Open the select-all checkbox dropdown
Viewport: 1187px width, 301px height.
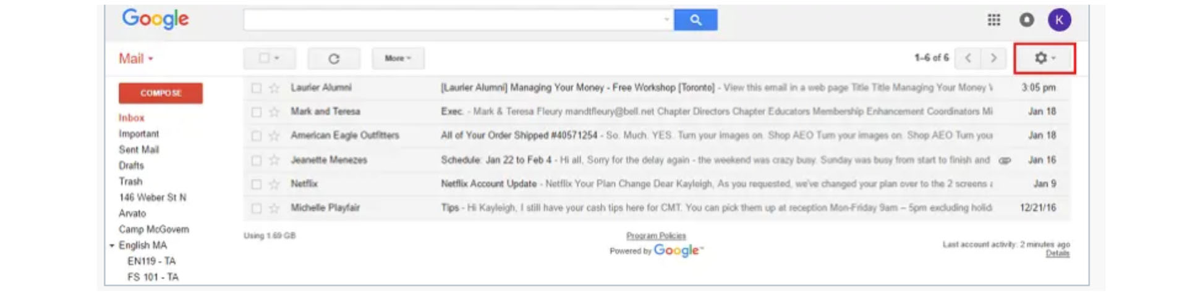270,58
